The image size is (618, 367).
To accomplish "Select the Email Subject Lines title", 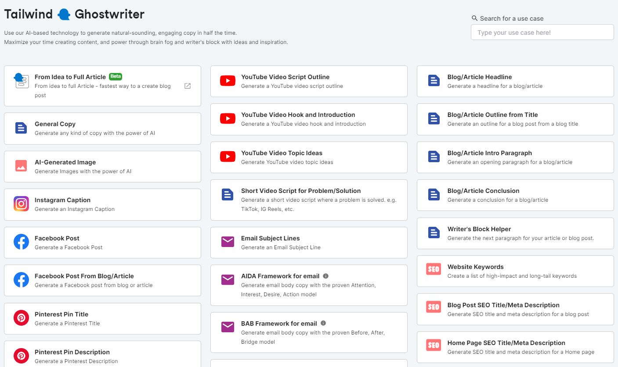I will coord(271,238).
